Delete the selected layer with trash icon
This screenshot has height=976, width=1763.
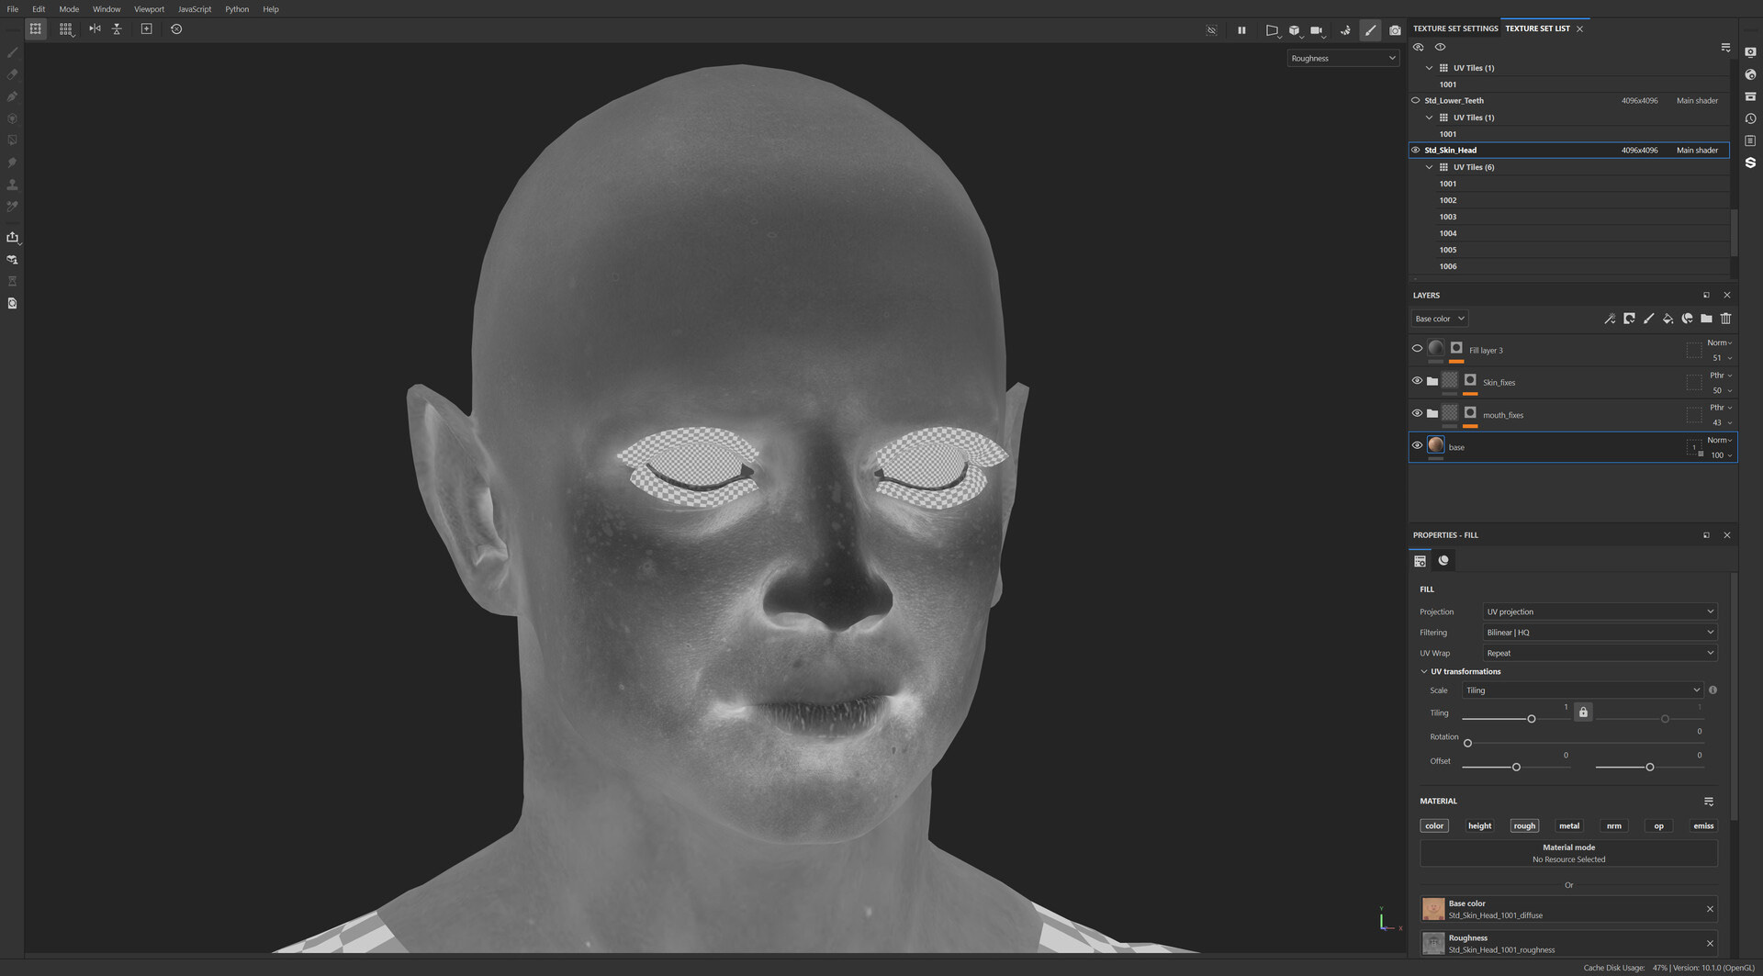1725,319
